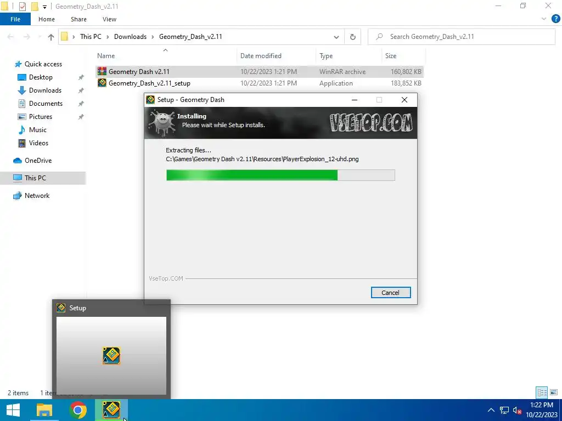
Task: Close the Setup - Geometry Dash dialog
Action: click(404, 100)
